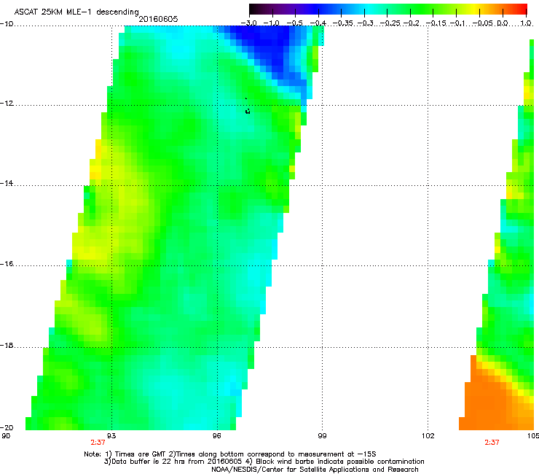This screenshot has width=539, height=474.
Task: Select the latitude axis label "-12"
Action: [x=7, y=104]
